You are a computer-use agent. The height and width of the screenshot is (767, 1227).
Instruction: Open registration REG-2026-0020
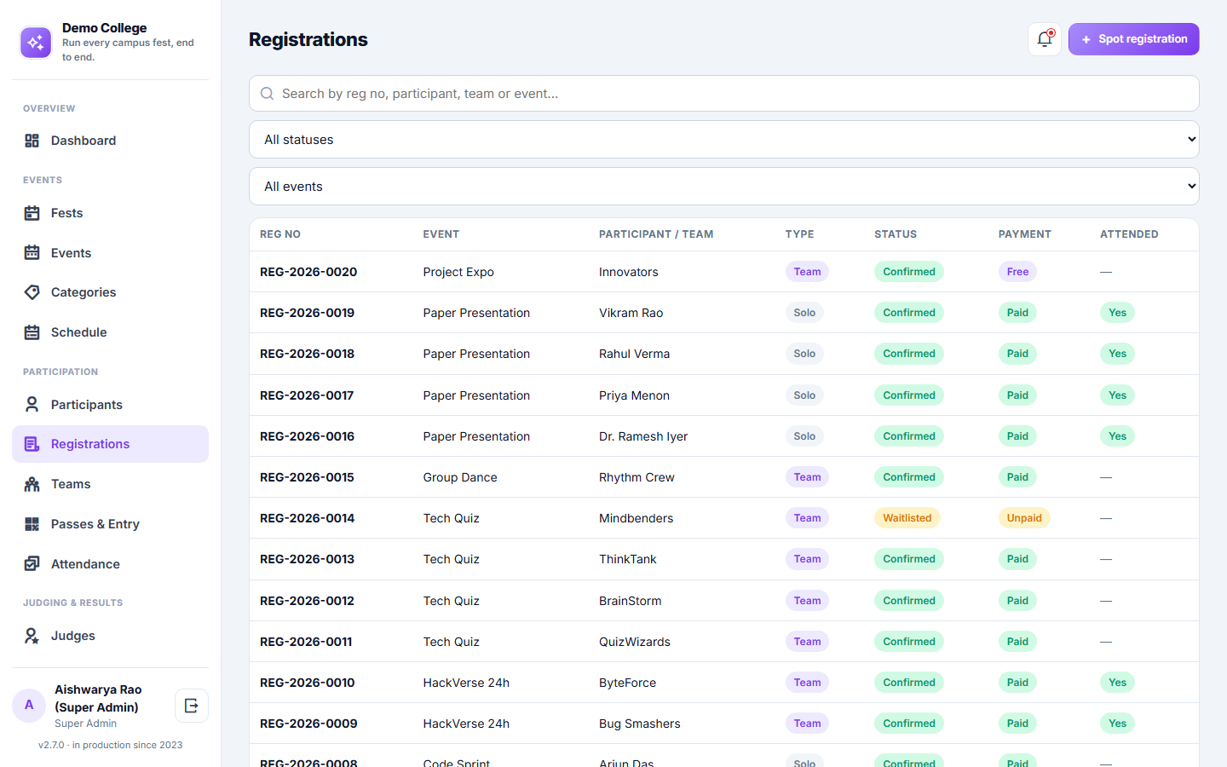[x=308, y=272]
